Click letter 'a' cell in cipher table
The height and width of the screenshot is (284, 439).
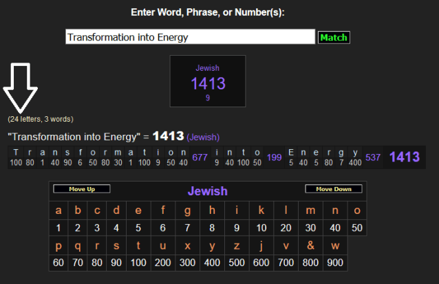pyautogui.click(x=58, y=210)
